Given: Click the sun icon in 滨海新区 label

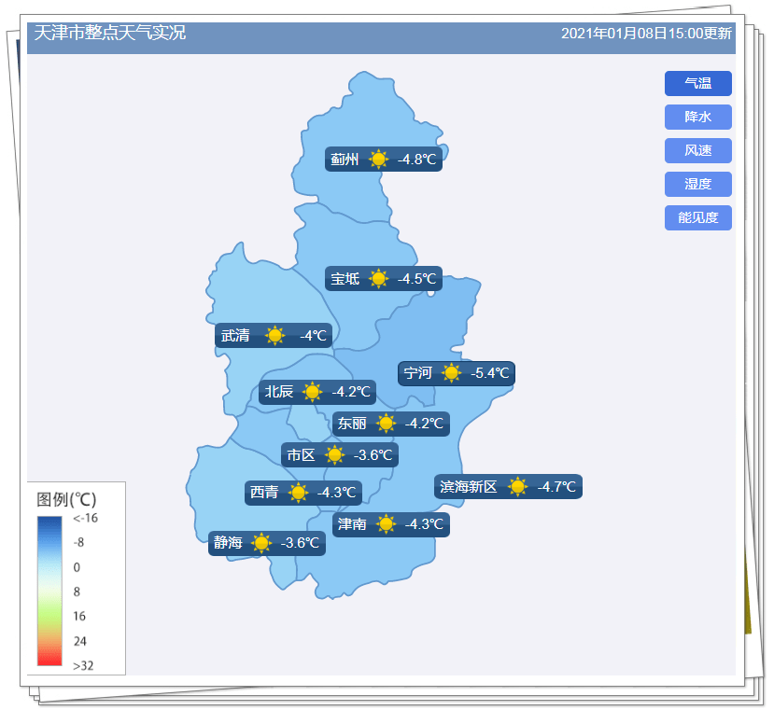Looking at the screenshot, I should (517, 487).
